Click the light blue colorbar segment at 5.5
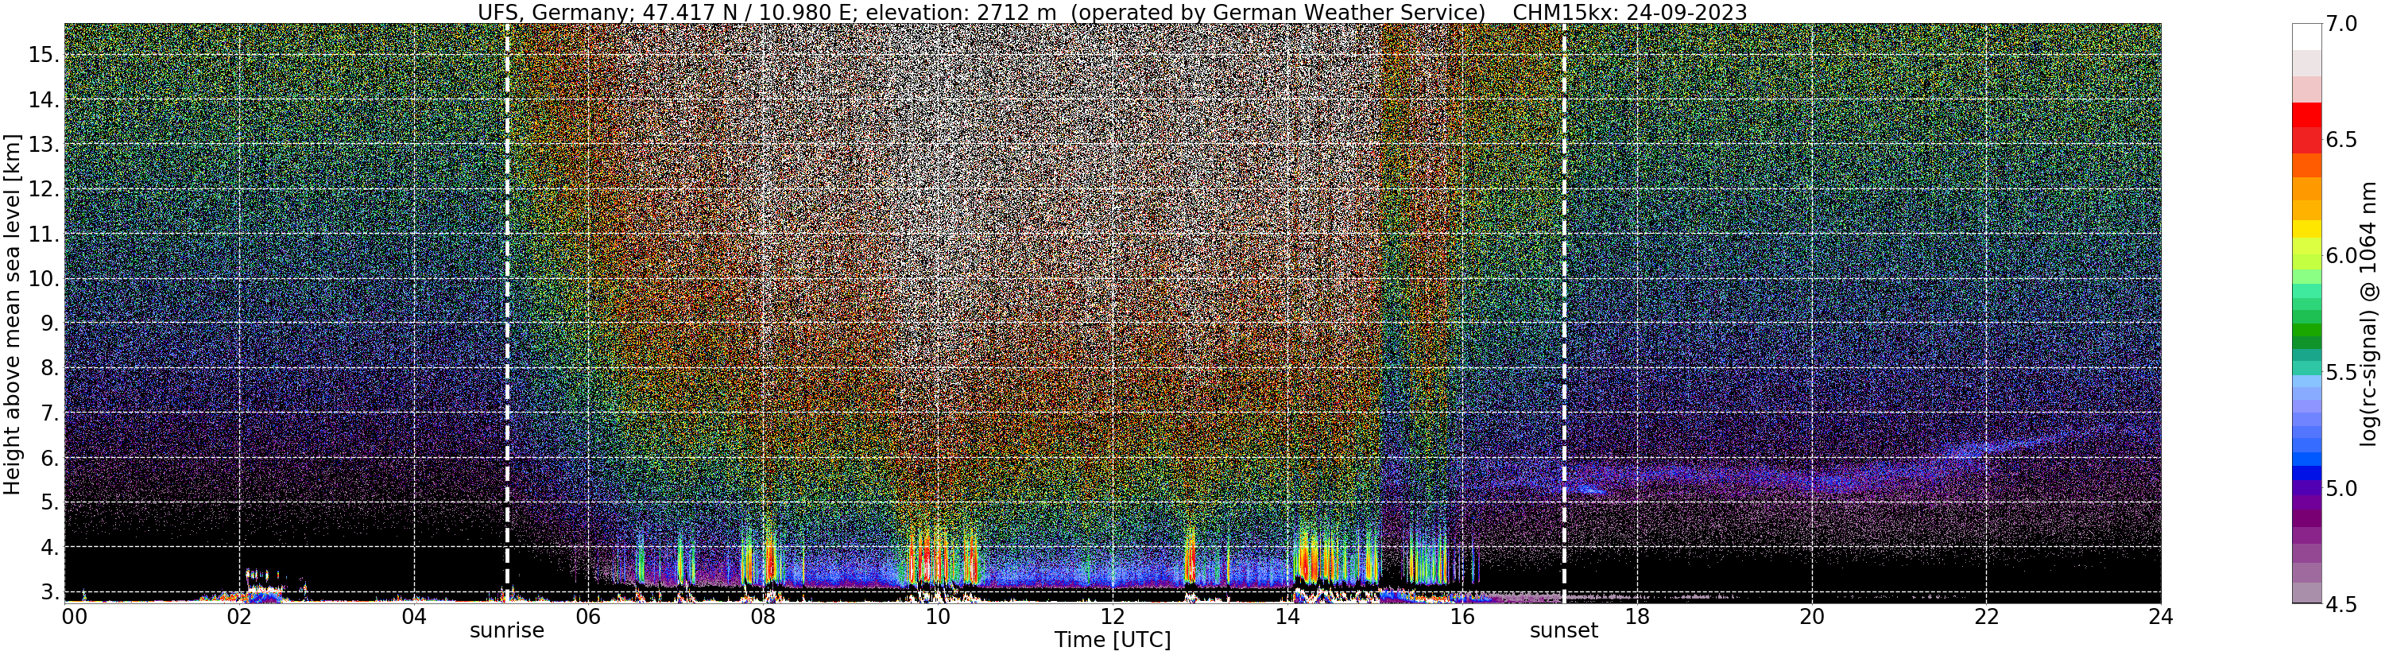 click(x=2306, y=380)
